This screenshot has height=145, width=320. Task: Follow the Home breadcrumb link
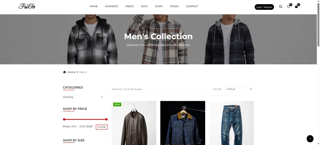click(71, 72)
